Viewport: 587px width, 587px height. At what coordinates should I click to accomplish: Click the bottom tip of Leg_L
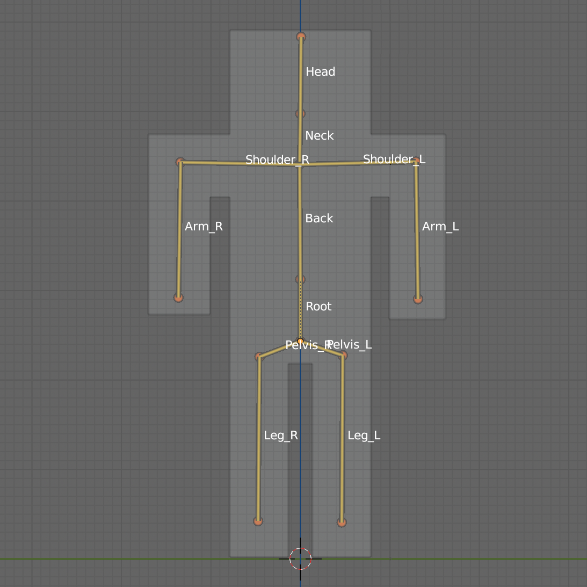point(342,522)
